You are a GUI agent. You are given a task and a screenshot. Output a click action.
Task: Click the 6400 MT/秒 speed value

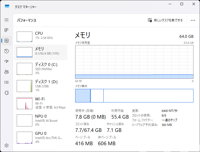[x=169, y=111]
